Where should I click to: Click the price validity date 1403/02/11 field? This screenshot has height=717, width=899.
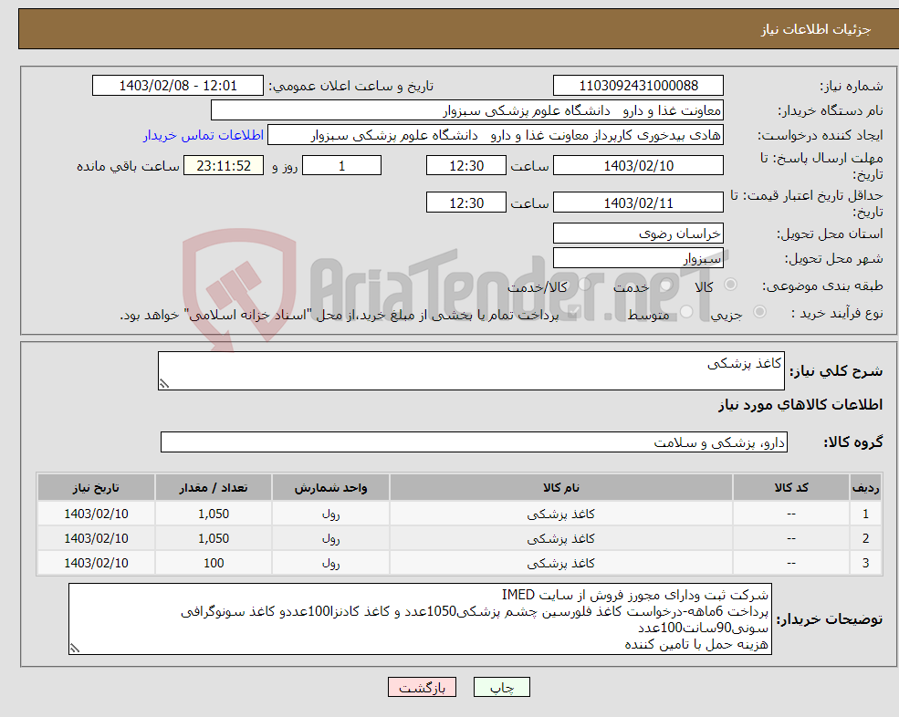tap(638, 203)
